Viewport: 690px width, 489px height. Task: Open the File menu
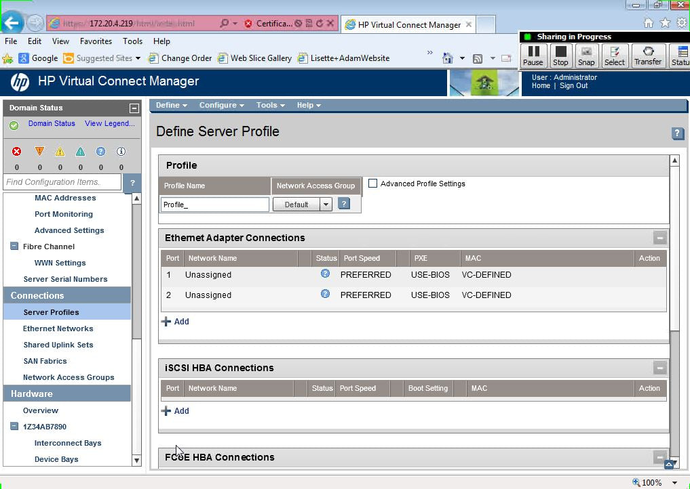pos(11,41)
